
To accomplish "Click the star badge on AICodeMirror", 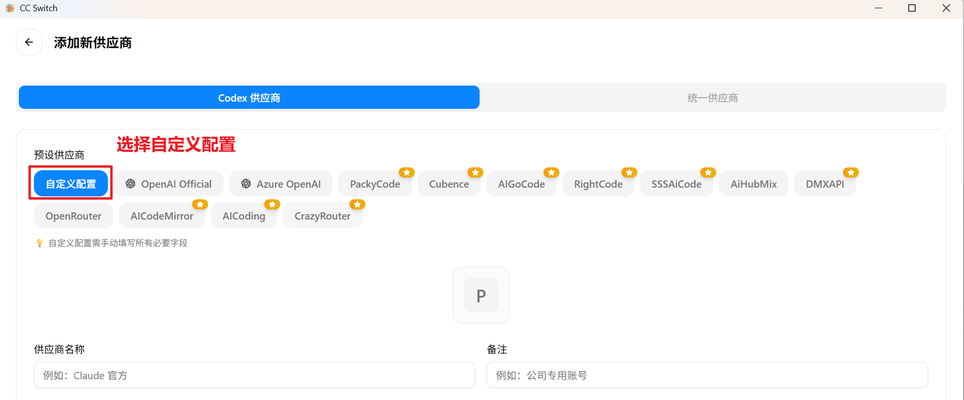I will (200, 204).
